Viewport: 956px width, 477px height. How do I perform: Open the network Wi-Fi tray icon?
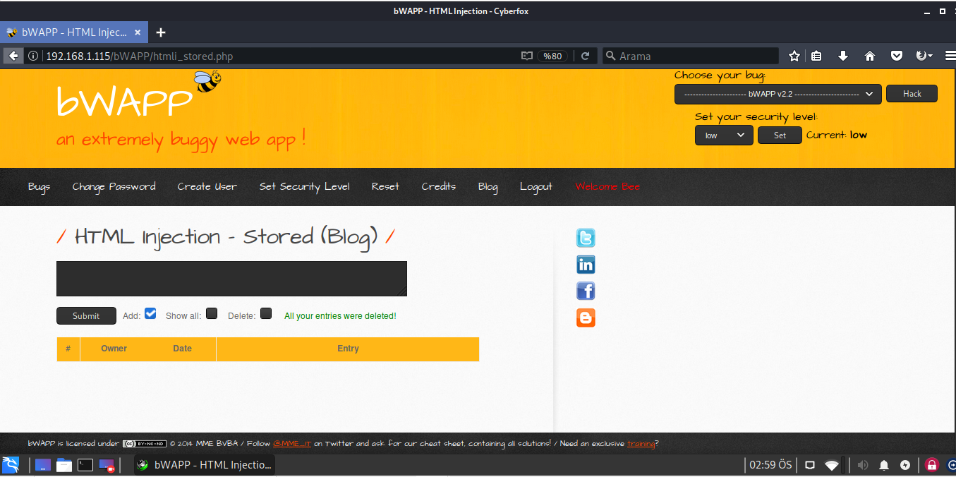[x=832, y=465]
